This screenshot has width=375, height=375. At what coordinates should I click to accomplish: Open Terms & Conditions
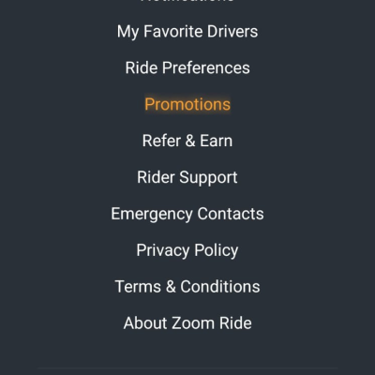[187, 287]
